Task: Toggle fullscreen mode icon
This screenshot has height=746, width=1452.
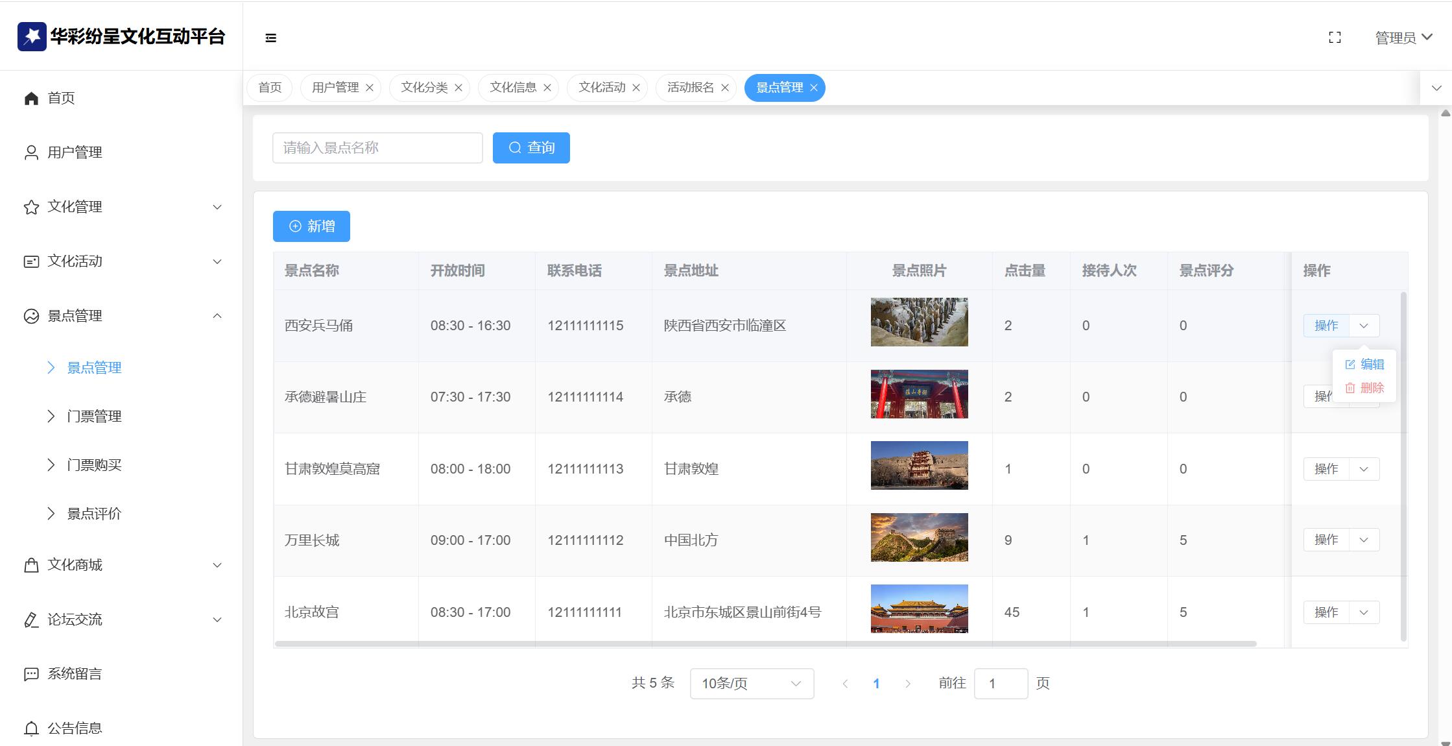Action: [1335, 38]
